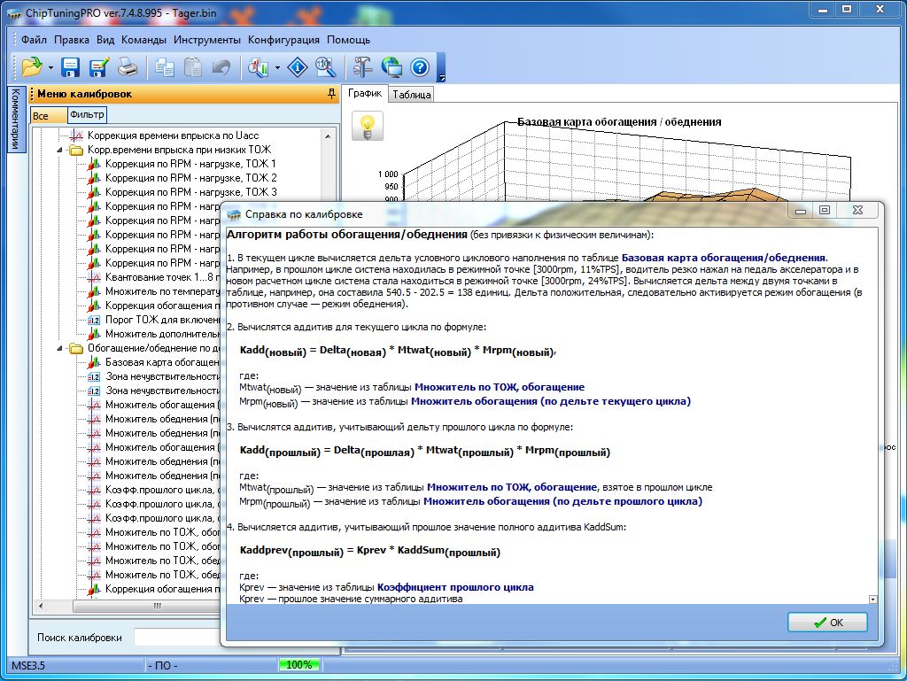The height and width of the screenshot is (681, 907).
Task: Click the Open file folder icon
Action: point(32,66)
